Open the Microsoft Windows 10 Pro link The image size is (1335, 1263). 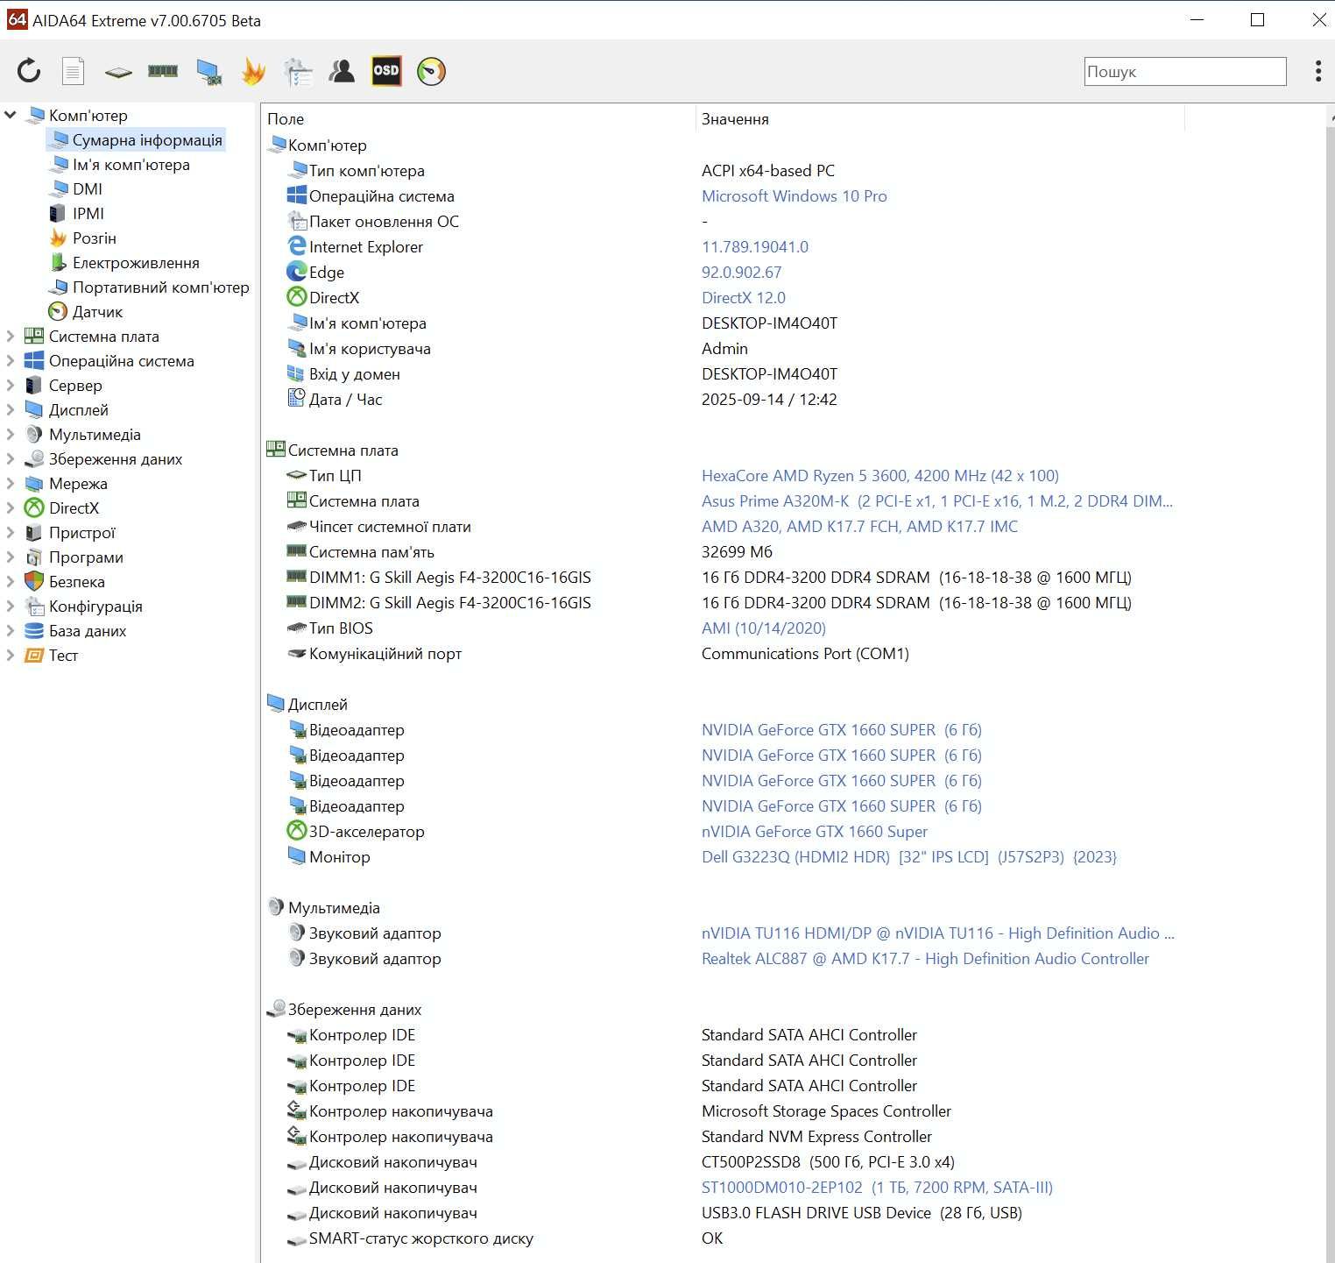pos(794,195)
